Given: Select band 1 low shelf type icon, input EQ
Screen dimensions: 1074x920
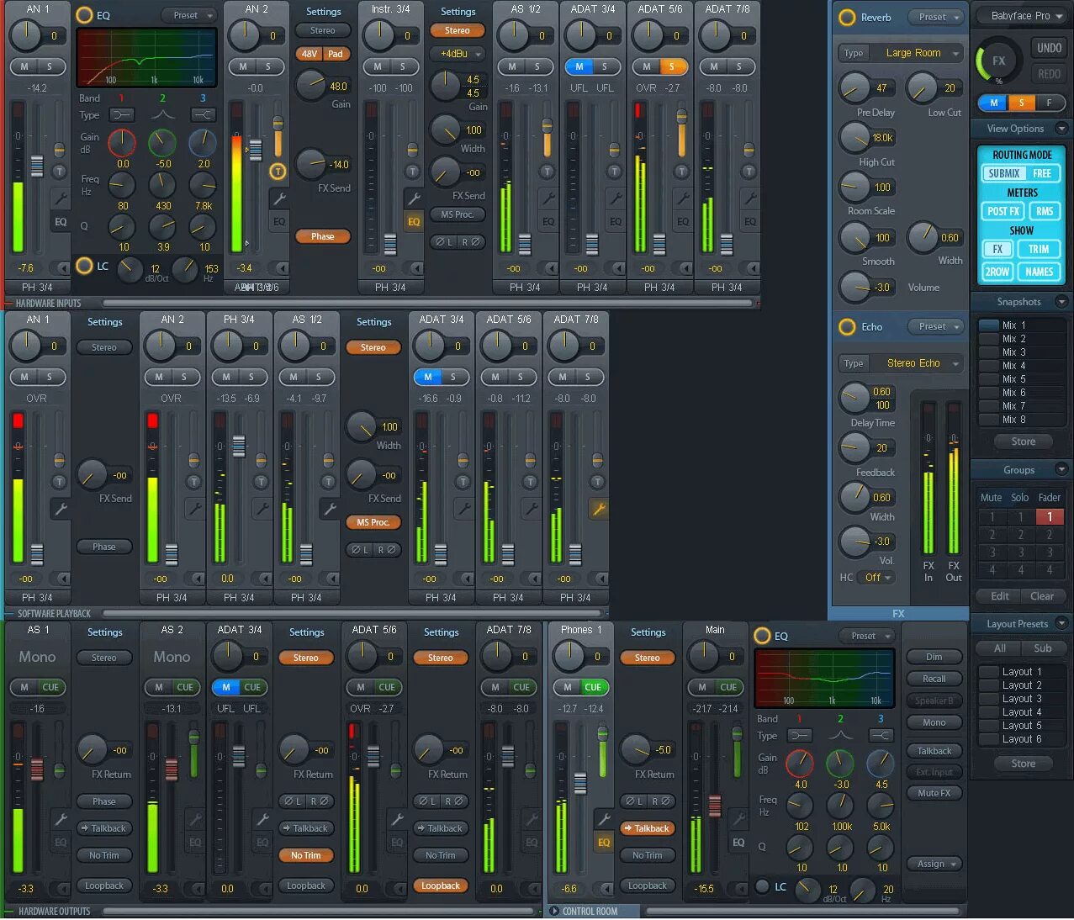Looking at the screenshot, I should point(122,115).
